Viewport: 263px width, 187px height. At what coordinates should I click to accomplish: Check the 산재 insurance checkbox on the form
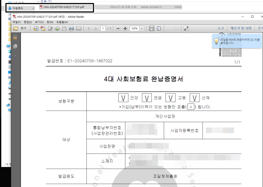click(x=194, y=97)
